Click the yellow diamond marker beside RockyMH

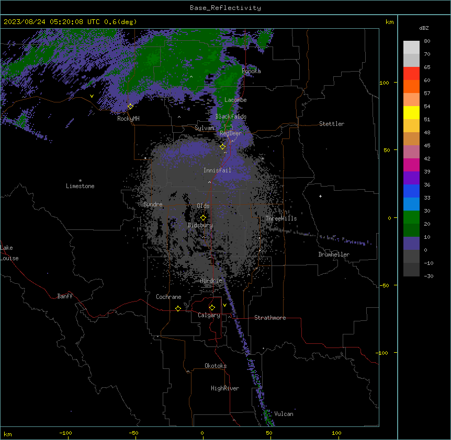(130, 107)
